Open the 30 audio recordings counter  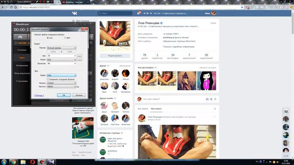tap(206, 56)
